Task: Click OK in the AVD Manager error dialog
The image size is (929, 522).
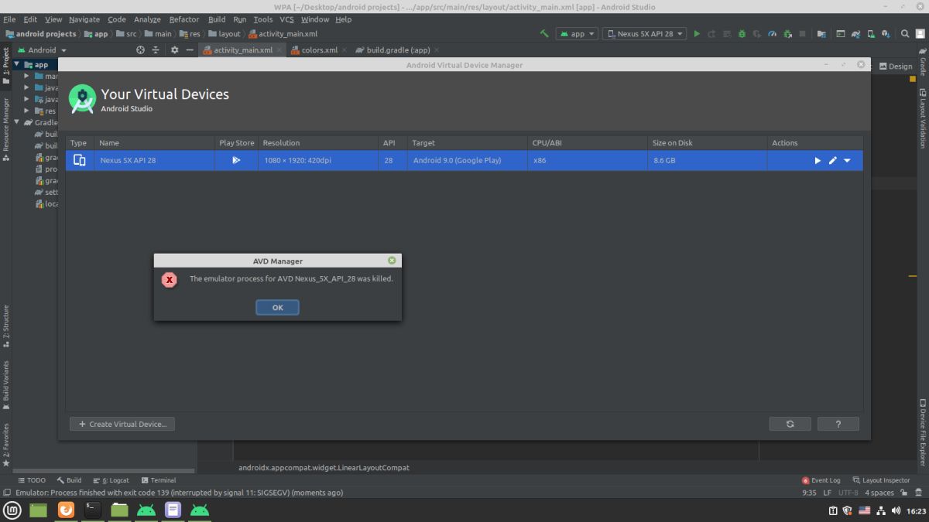Action: (277, 307)
